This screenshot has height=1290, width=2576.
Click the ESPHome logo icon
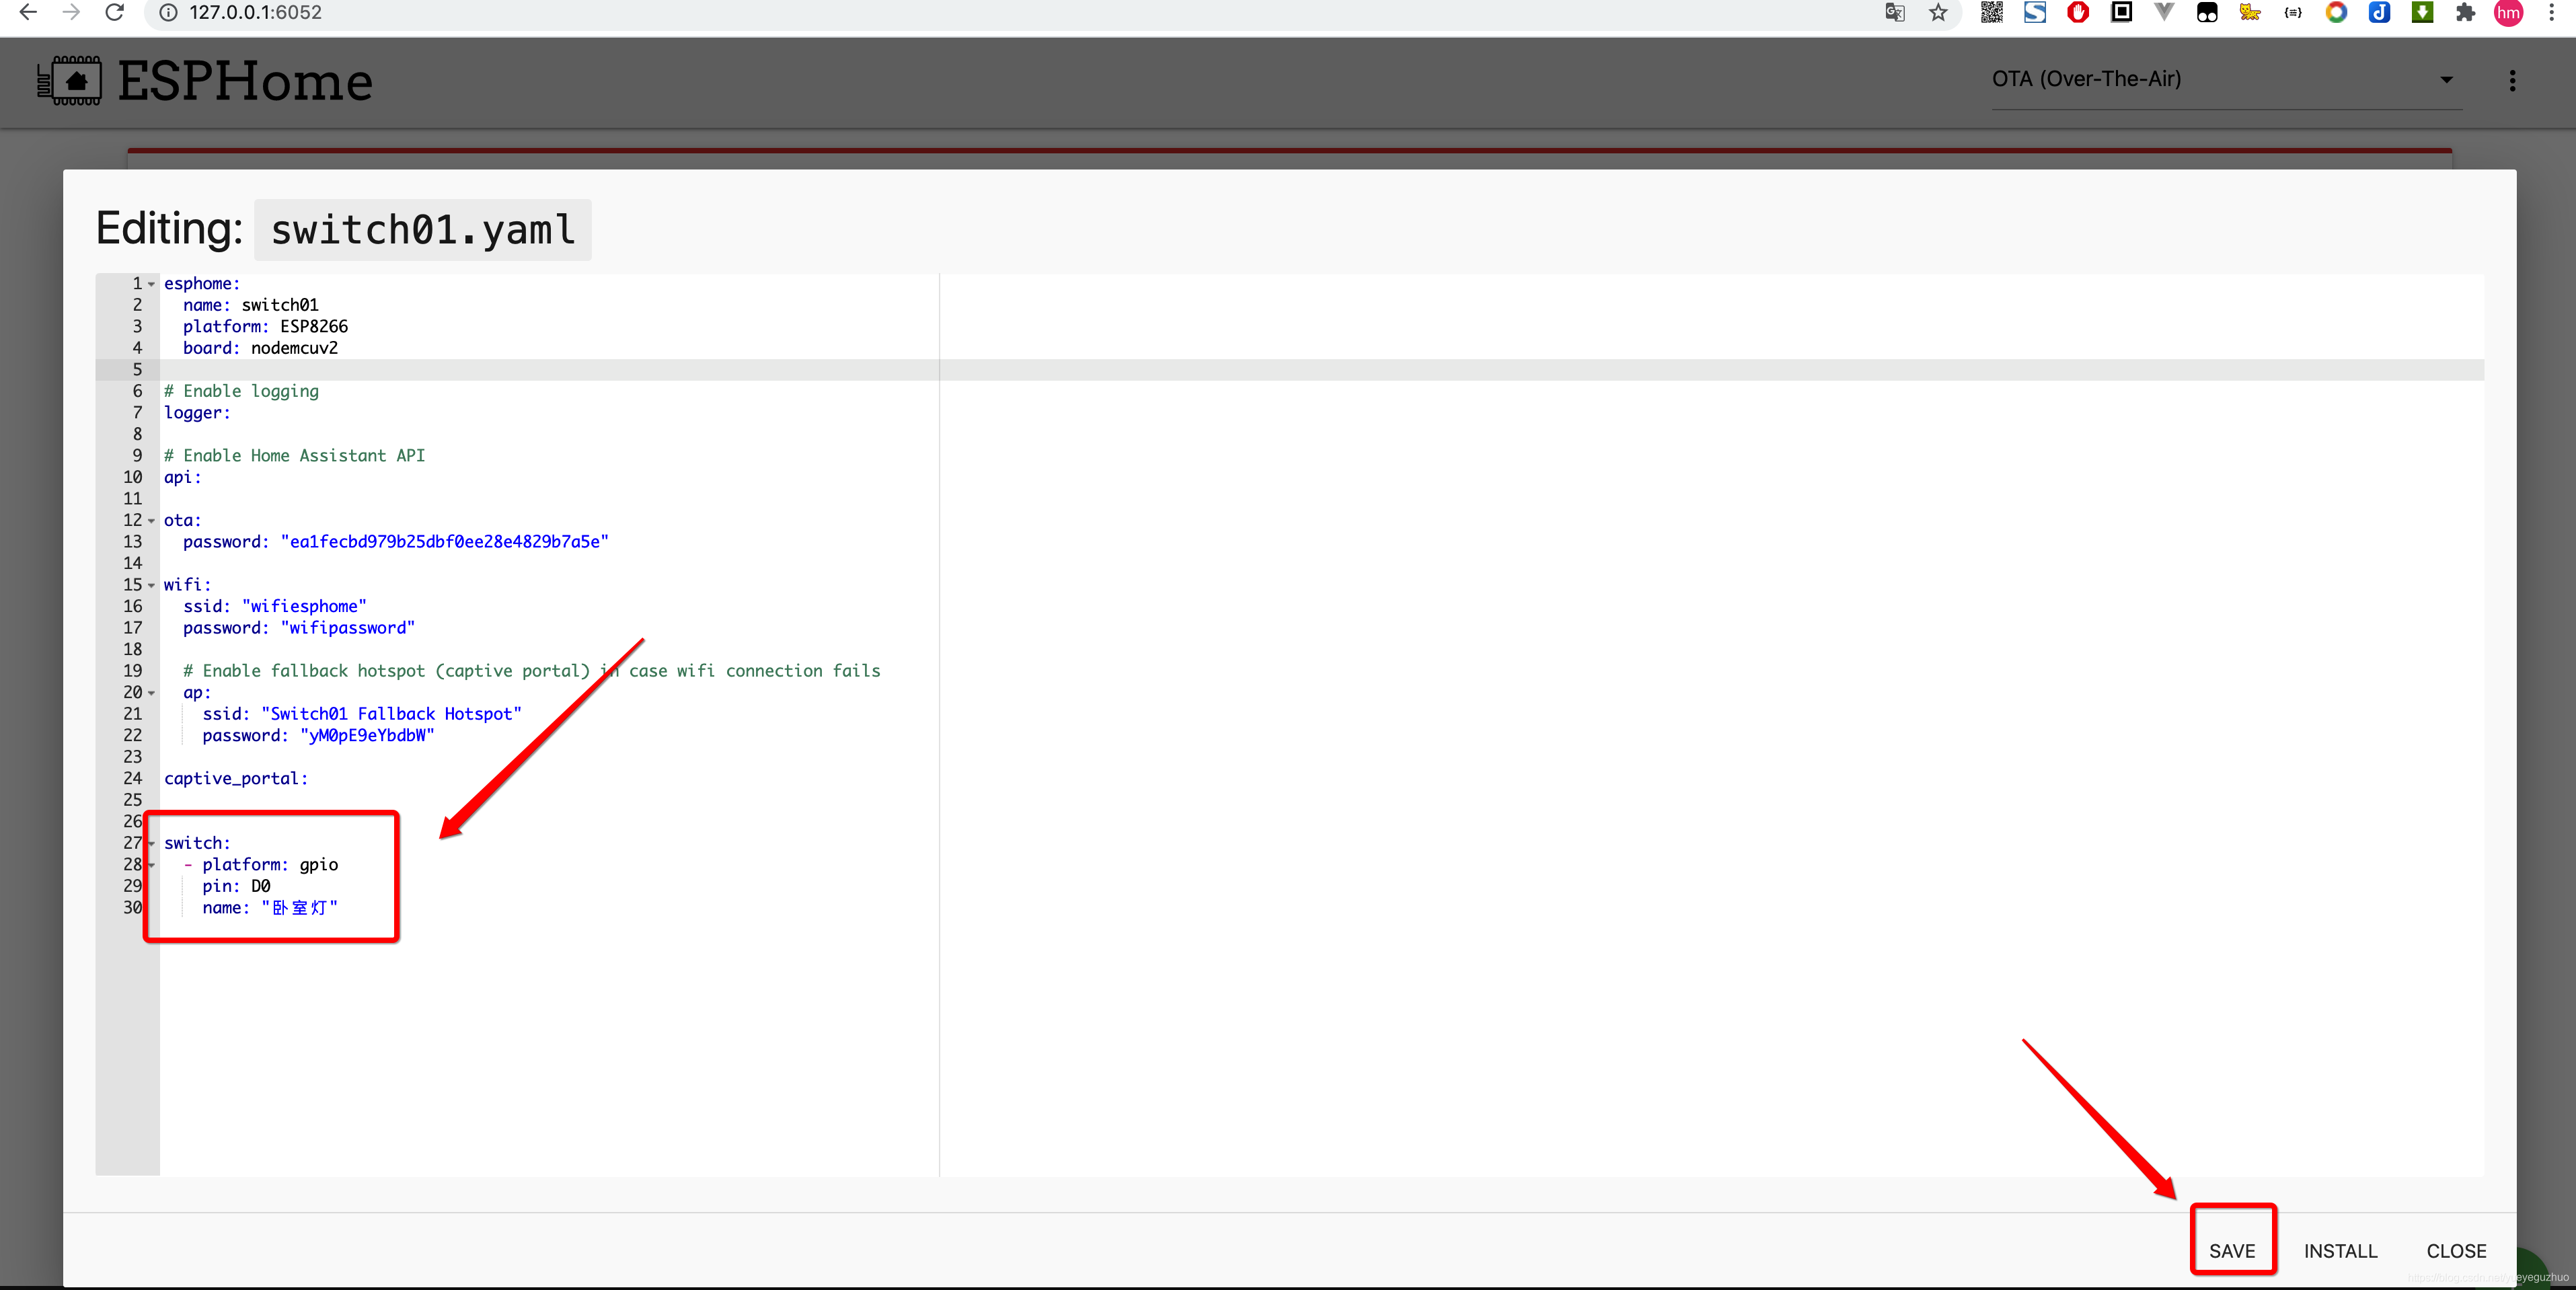69,81
